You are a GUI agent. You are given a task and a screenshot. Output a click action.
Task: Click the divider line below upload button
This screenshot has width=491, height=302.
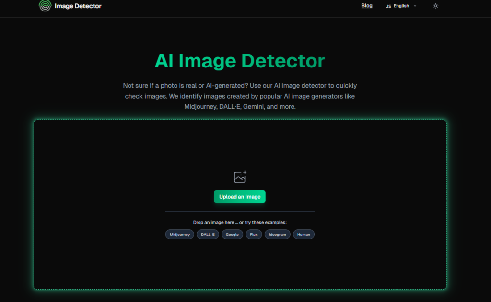coord(240,211)
